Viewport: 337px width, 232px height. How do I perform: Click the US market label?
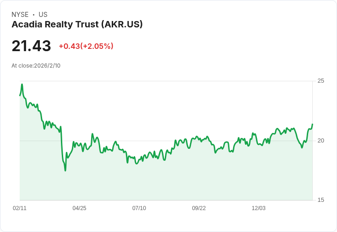point(43,15)
